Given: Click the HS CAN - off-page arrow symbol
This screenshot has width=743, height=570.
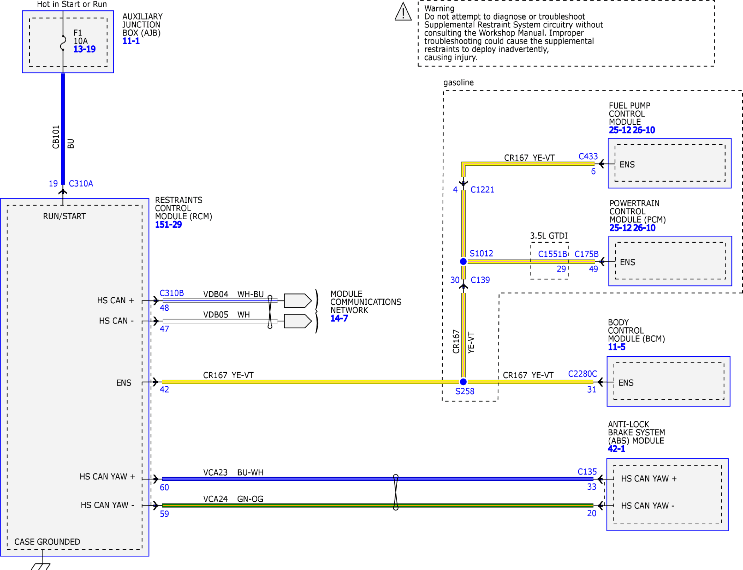Looking at the screenshot, I should [298, 321].
